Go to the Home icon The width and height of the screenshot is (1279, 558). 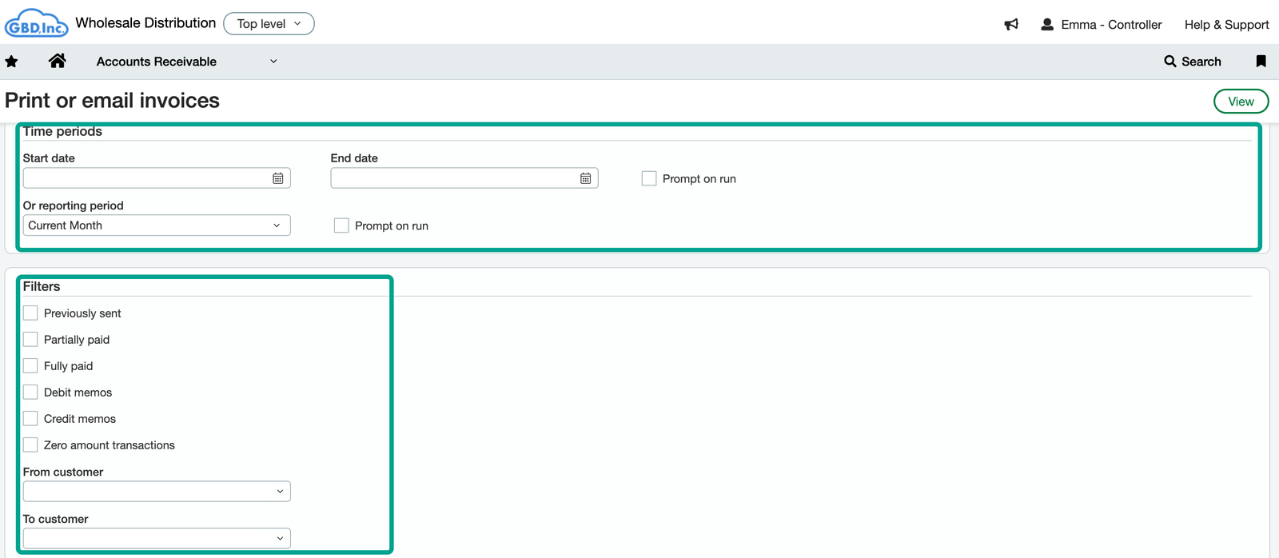57,61
